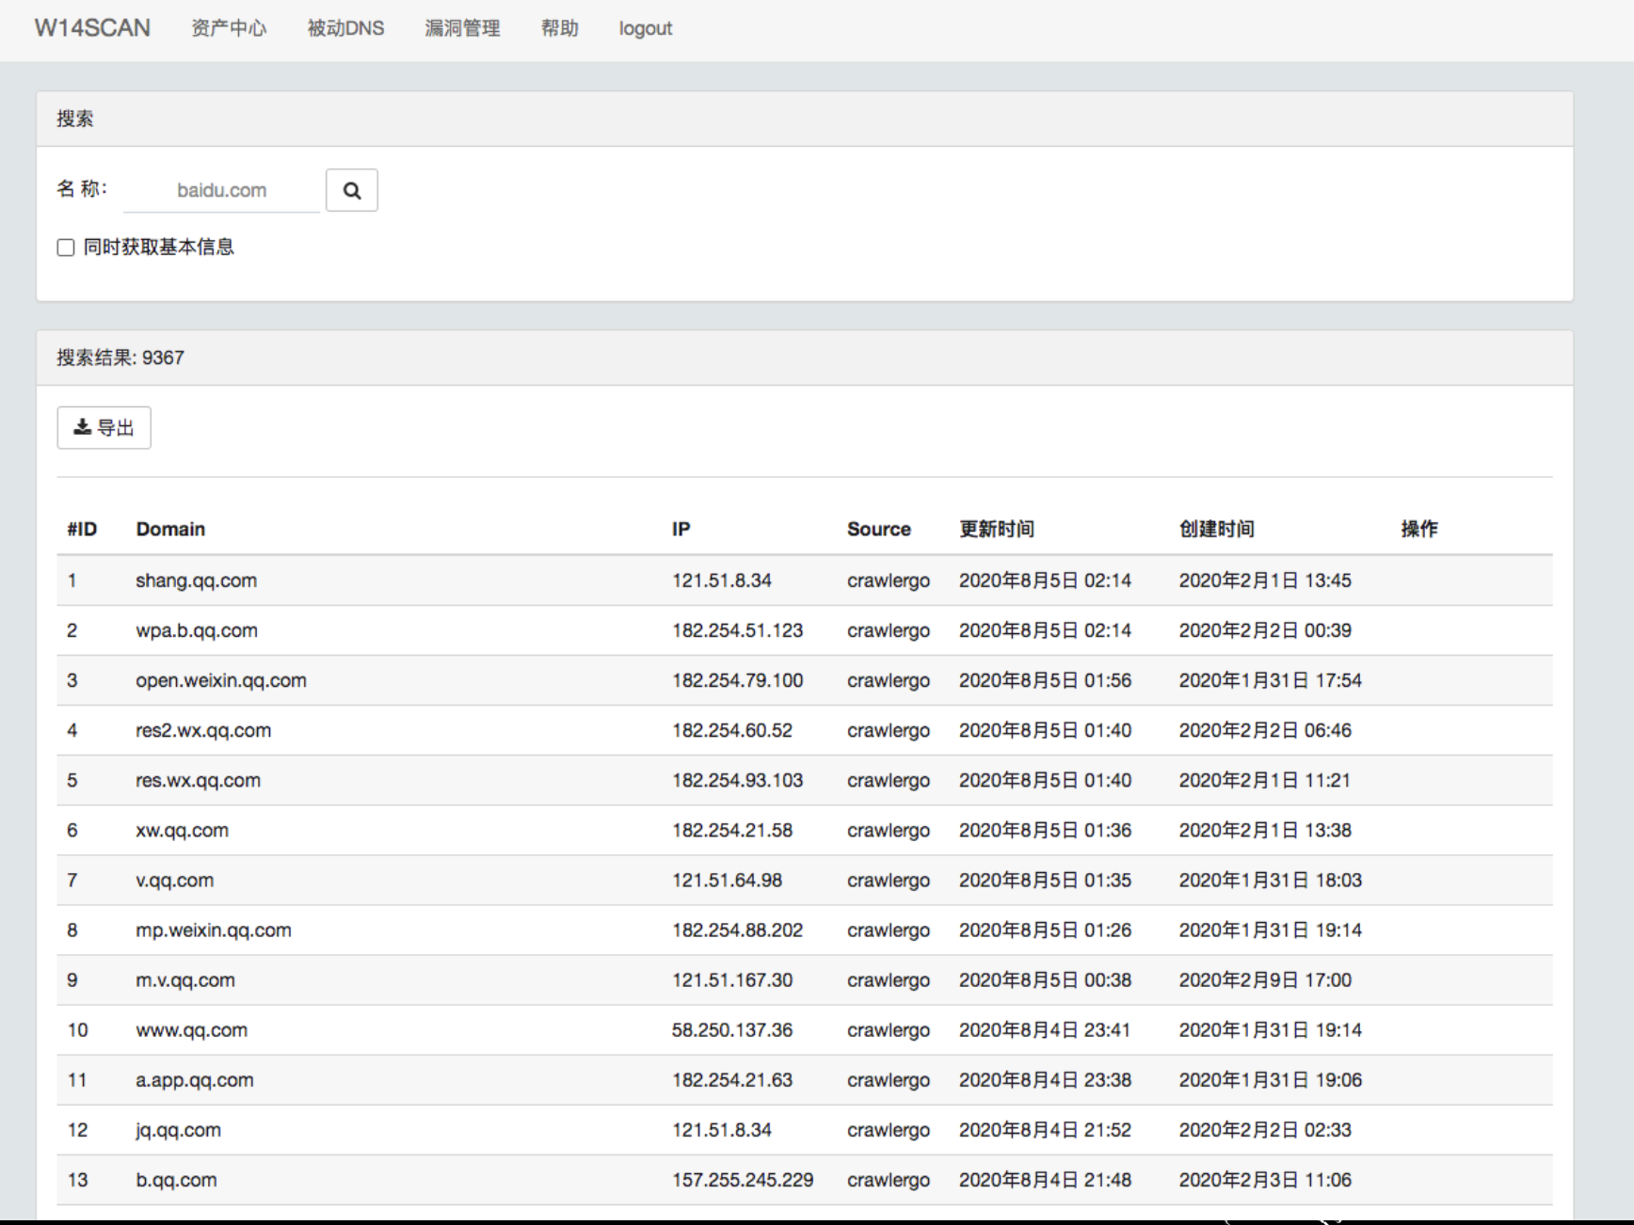Click created time 2020年2月1日 13:45
Image resolution: width=1634 pixels, height=1225 pixels.
click(x=1265, y=581)
